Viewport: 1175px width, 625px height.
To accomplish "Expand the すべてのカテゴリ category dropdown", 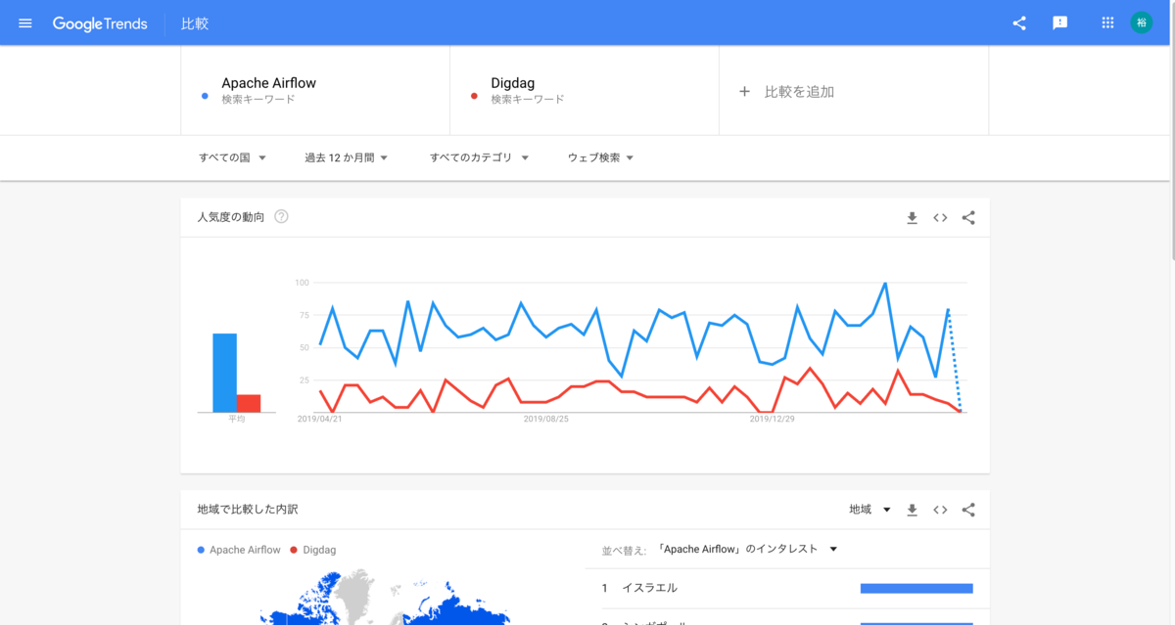I will [x=480, y=157].
